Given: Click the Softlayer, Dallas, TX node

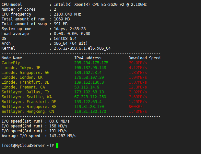Looking at the screenshot, I should [x=25, y=92].
